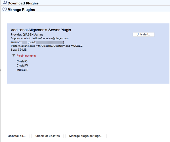Click the Version build information line
170x142 pixels.
click(x=37, y=42)
